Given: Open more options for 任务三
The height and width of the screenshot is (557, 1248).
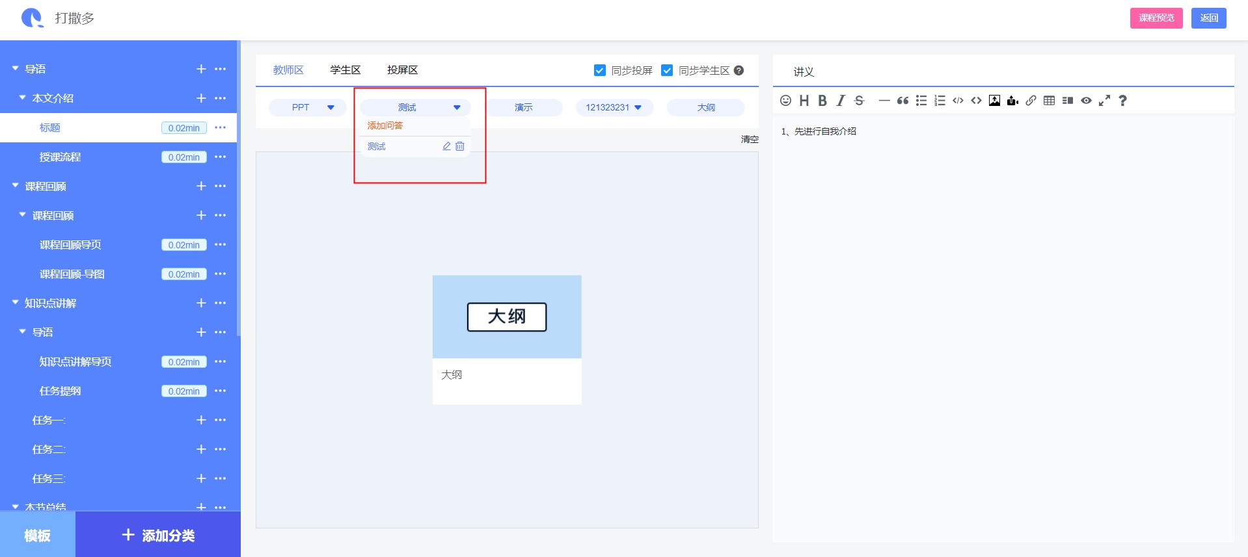Looking at the screenshot, I should tap(221, 478).
